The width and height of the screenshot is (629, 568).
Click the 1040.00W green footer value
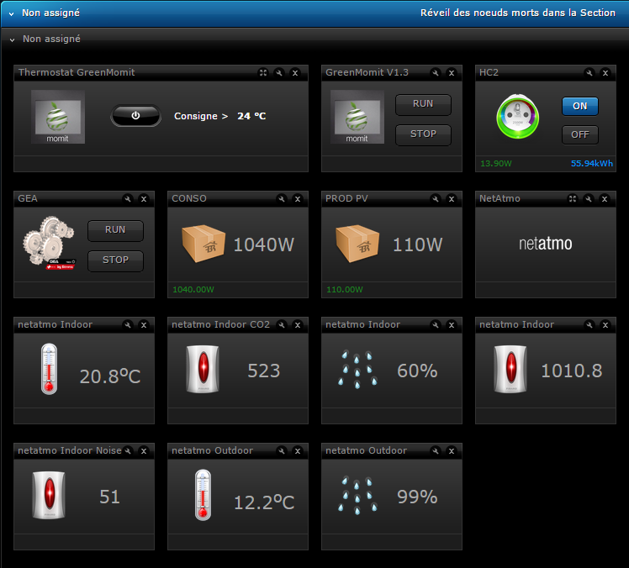click(x=193, y=289)
